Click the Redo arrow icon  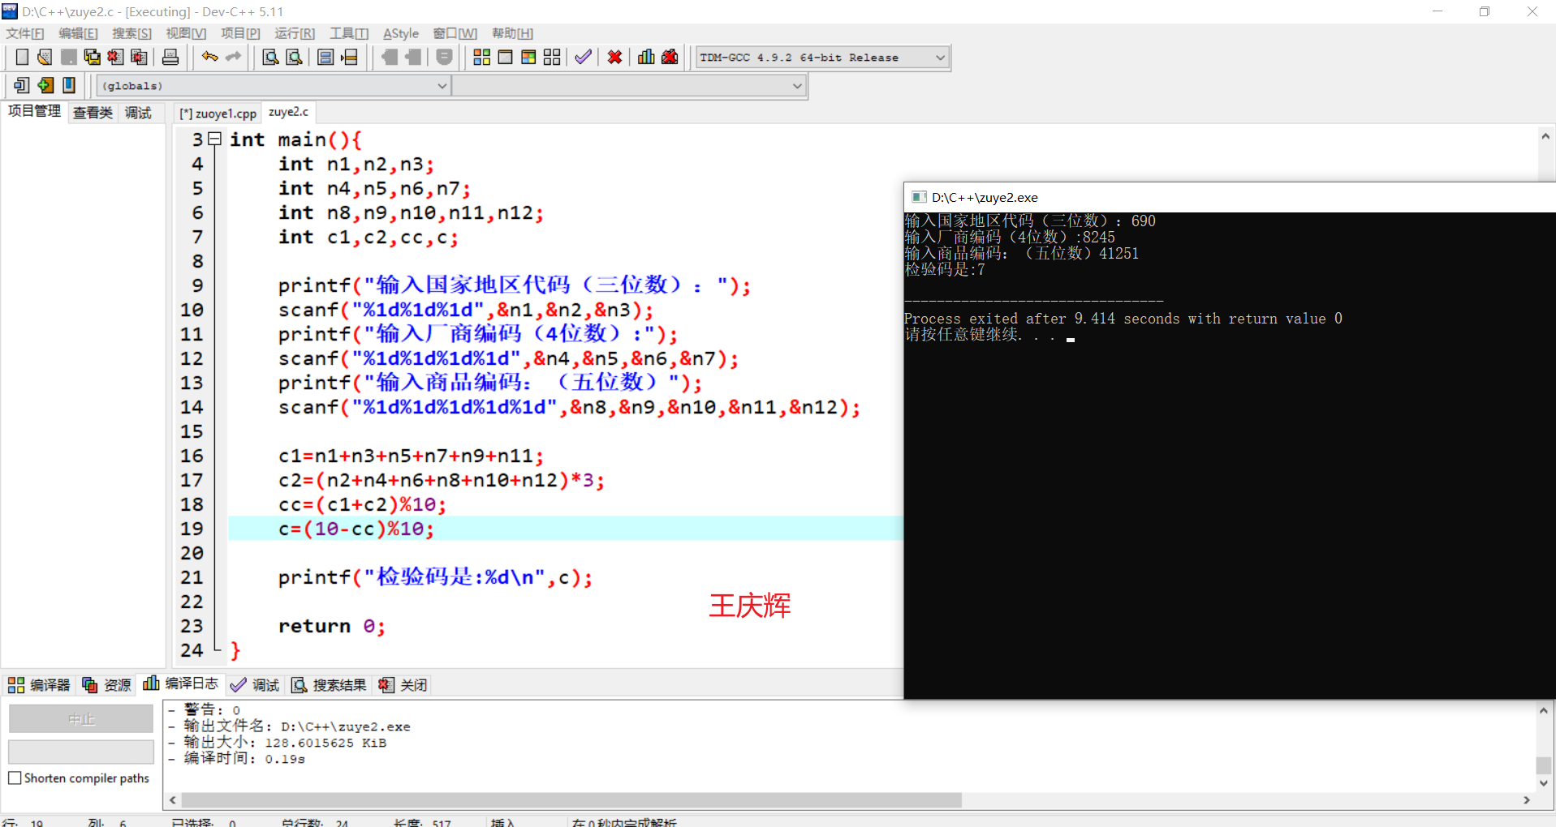pyautogui.click(x=233, y=57)
